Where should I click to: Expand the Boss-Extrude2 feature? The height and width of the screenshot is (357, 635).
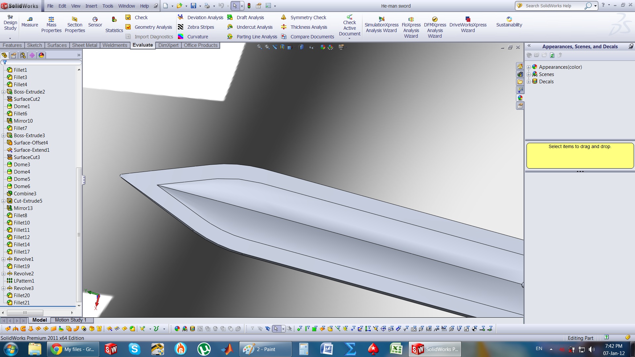[4, 92]
